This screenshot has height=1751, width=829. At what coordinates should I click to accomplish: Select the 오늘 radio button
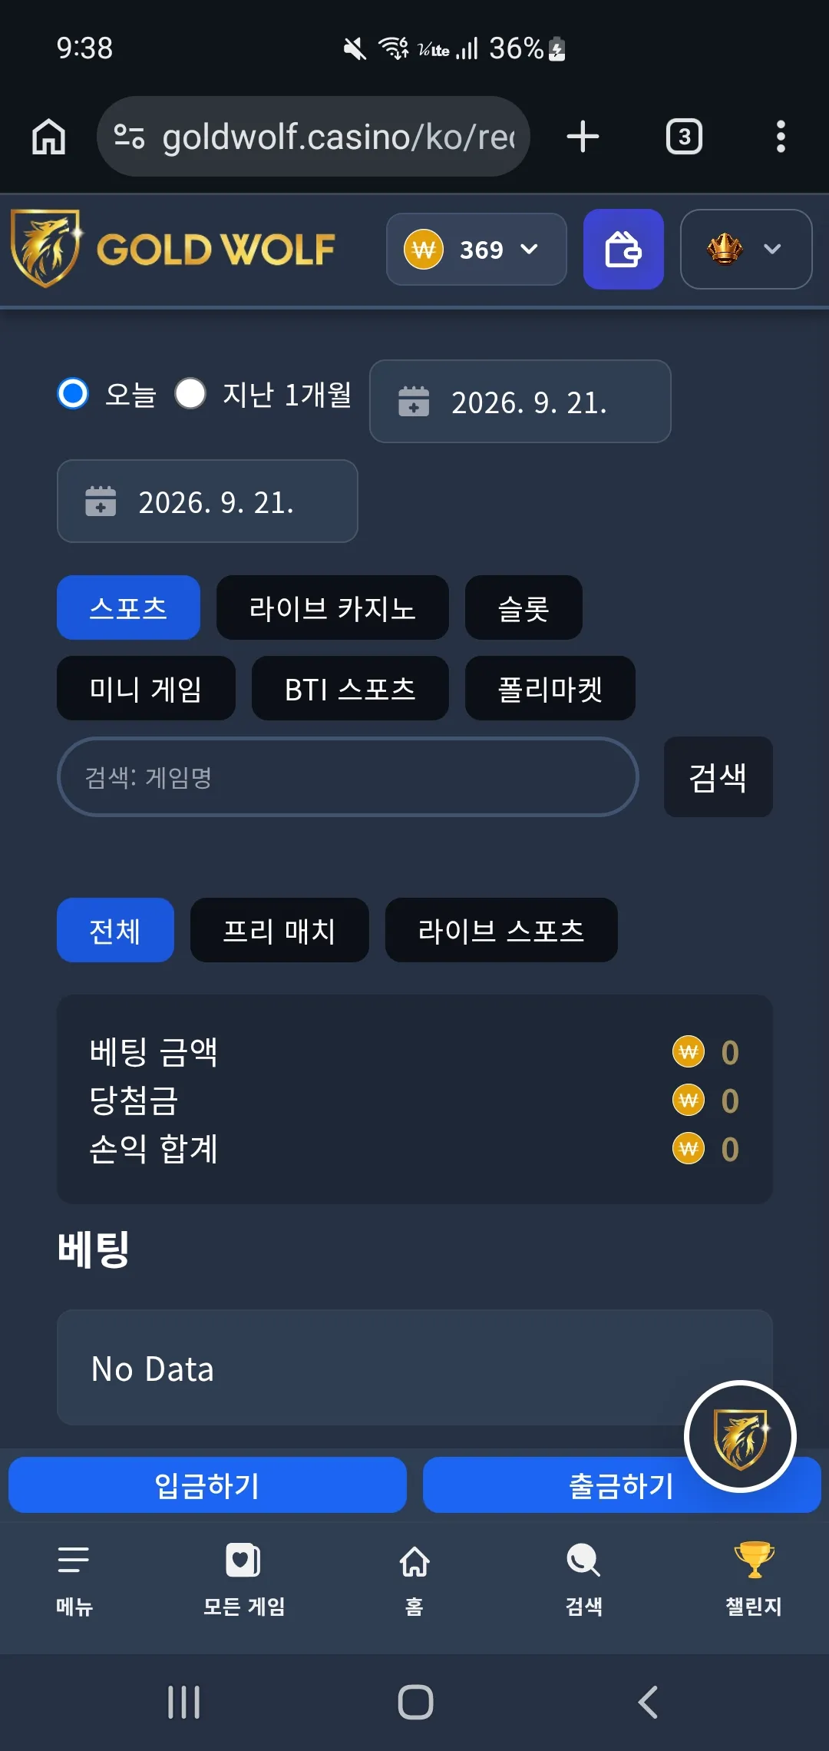click(73, 393)
